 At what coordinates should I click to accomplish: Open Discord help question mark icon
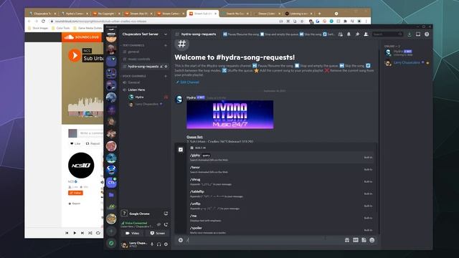(x=427, y=34)
